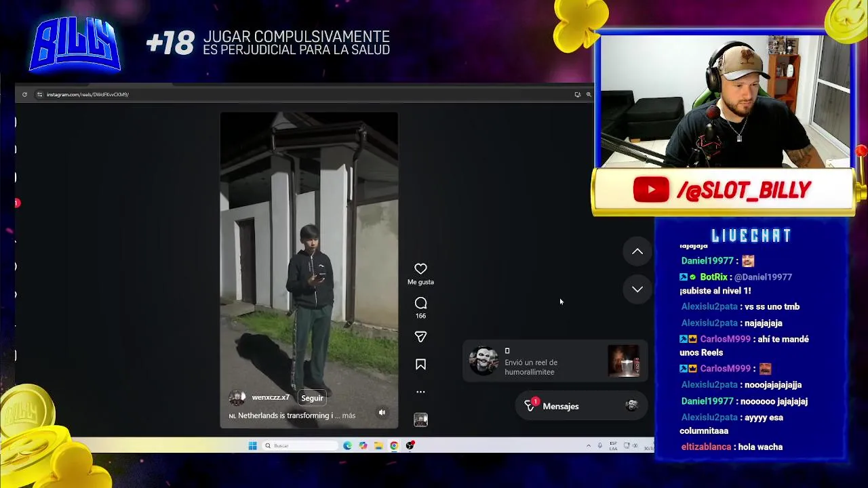Click the taskbar Buscar search box
This screenshot has height=488, width=868.
pyautogui.click(x=300, y=445)
